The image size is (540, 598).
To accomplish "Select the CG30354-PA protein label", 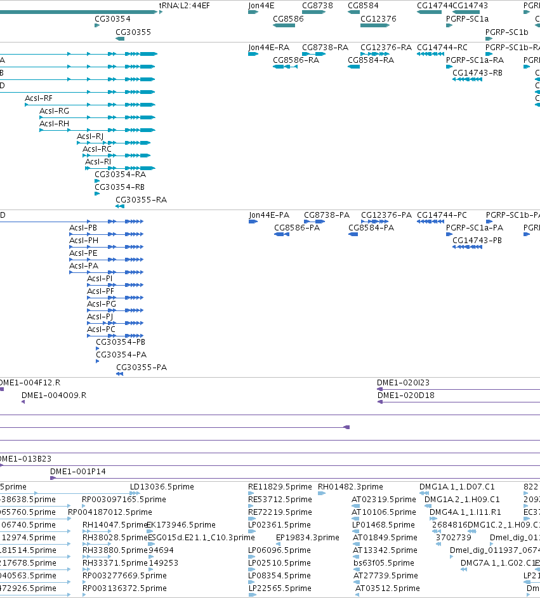I will coord(121,355).
